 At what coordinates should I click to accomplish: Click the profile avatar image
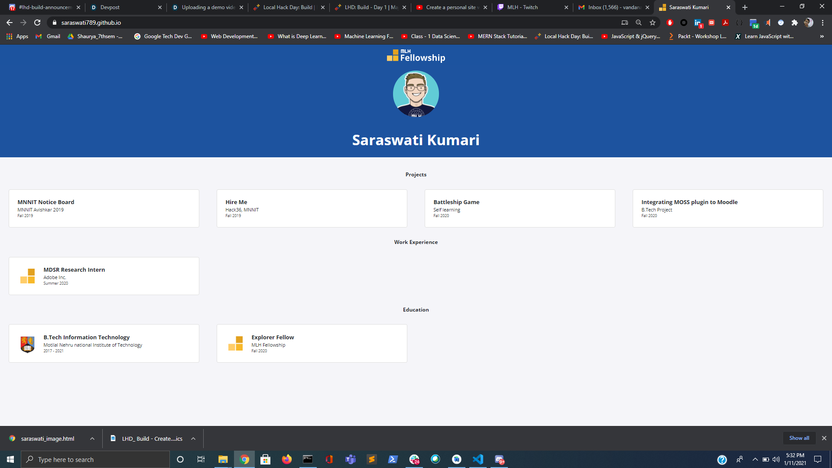(416, 94)
